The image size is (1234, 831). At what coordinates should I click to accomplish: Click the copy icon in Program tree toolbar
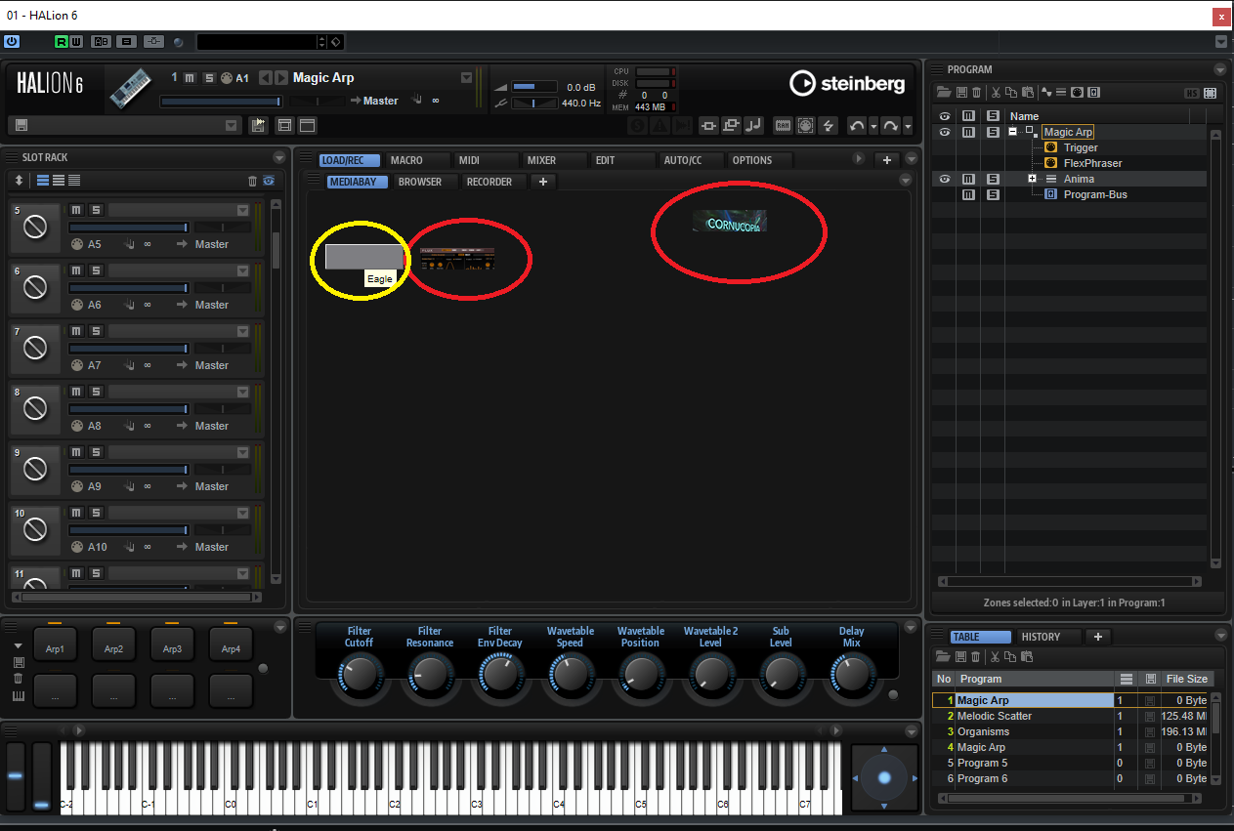(x=1011, y=93)
